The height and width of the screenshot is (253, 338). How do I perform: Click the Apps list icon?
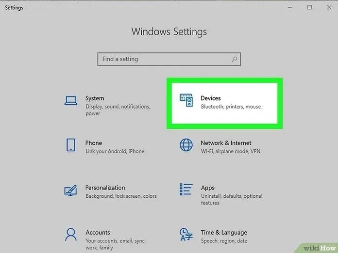click(186, 190)
